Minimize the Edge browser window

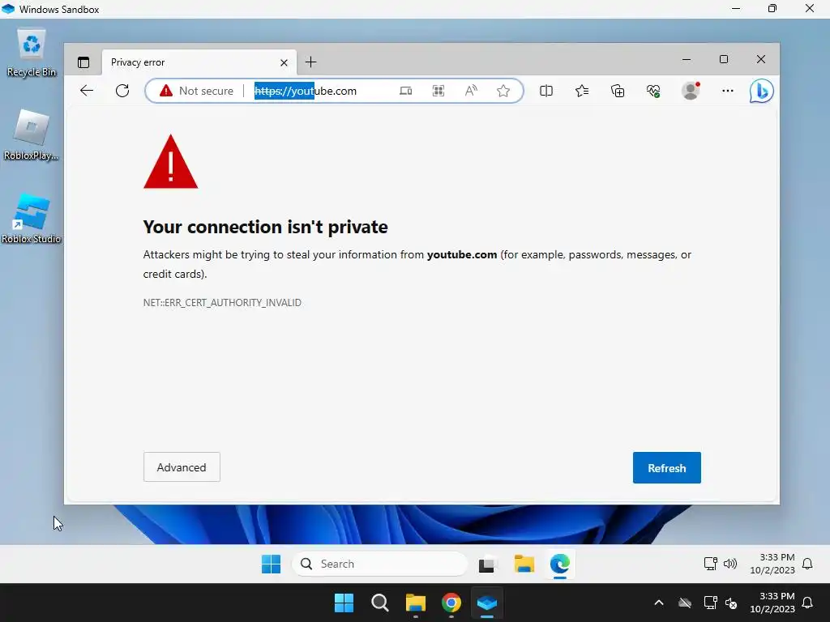click(687, 60)
